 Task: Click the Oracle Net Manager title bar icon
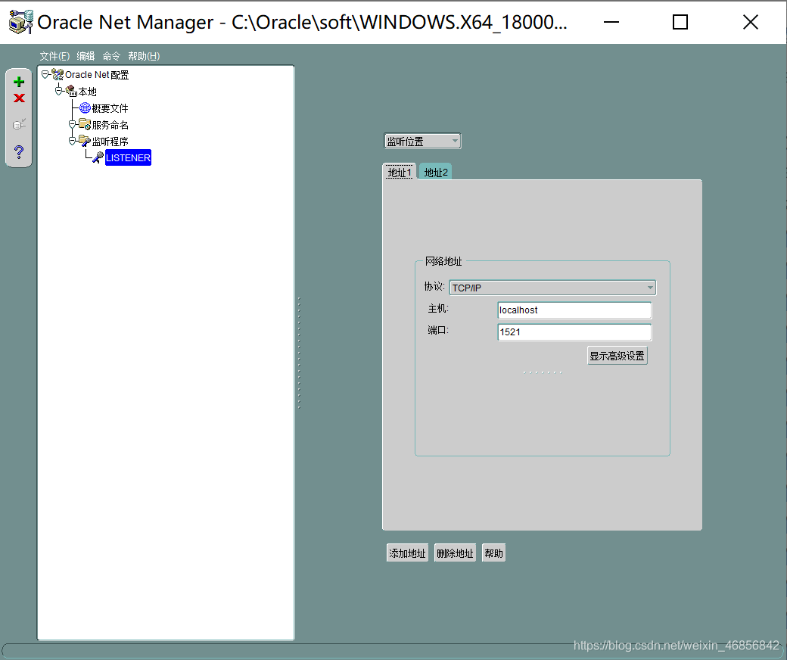[x=21, y=22]
